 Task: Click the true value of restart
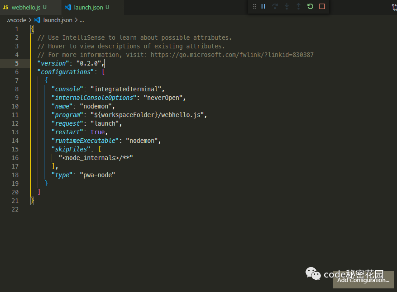point(98,132)
